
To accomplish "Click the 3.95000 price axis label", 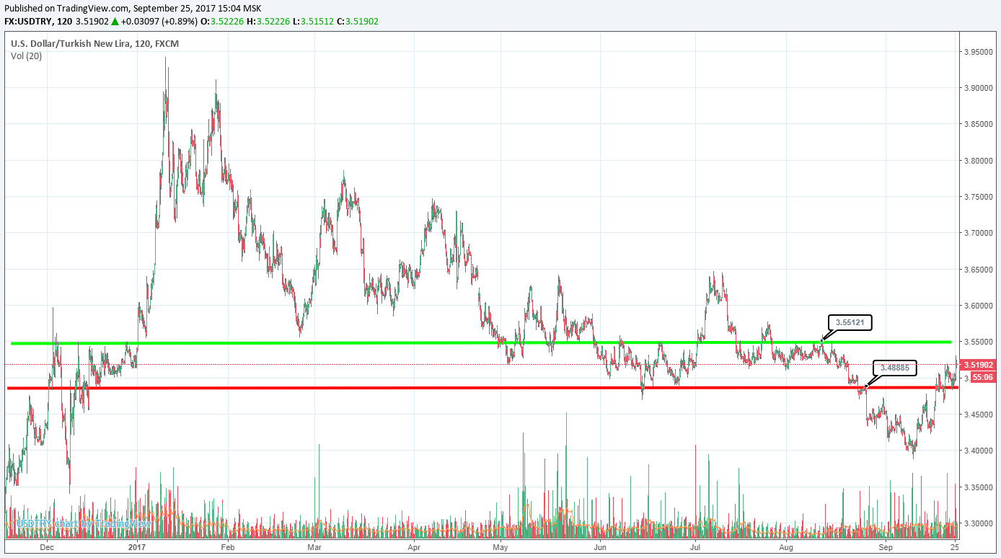I will coord(979,52).
